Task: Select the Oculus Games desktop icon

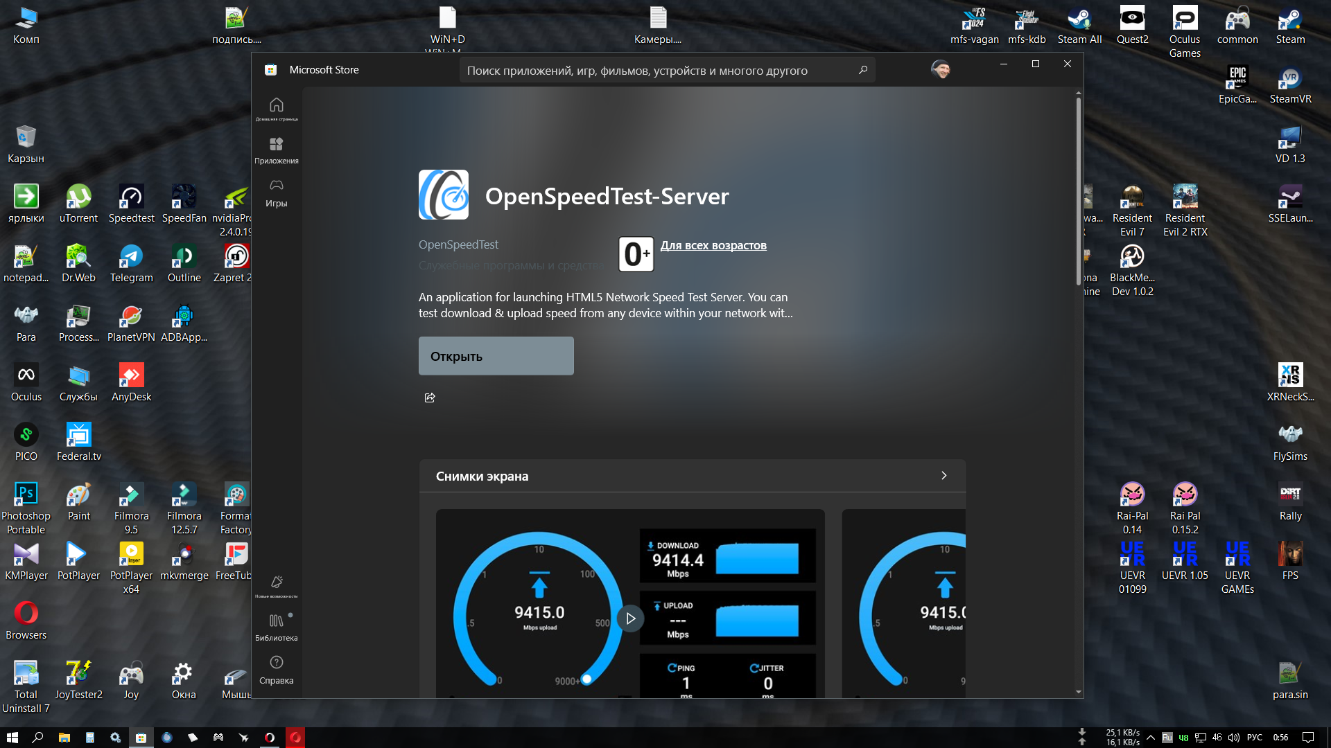Action: 1185,33
